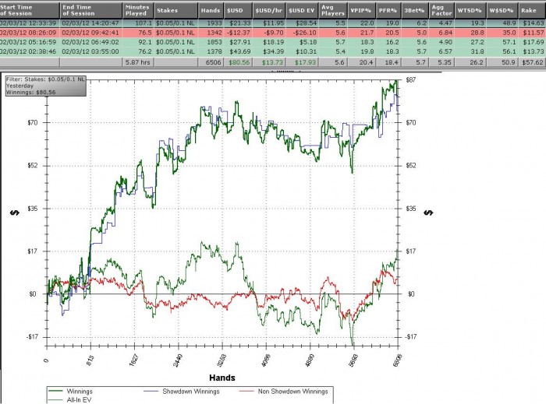Click total $13.73 hourly rate in summary

269,62
